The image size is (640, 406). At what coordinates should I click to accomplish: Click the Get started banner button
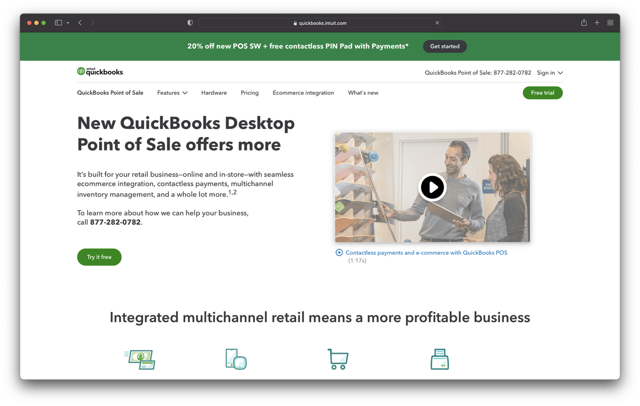click(x=445, y=46)
